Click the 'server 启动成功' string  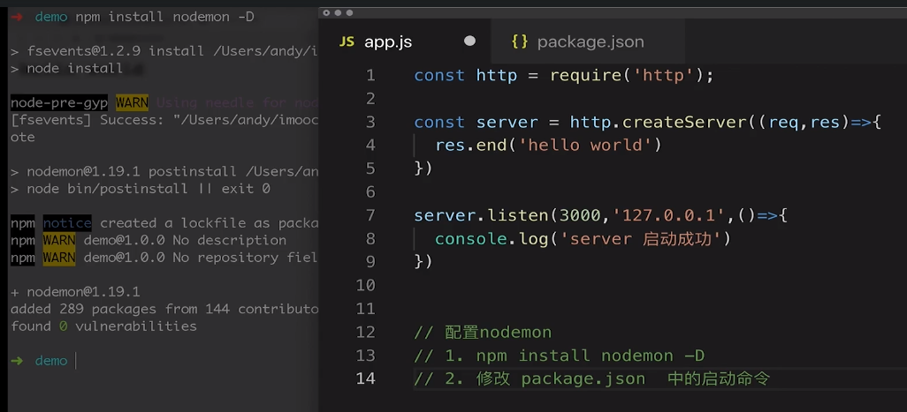[x=640, y=239]
